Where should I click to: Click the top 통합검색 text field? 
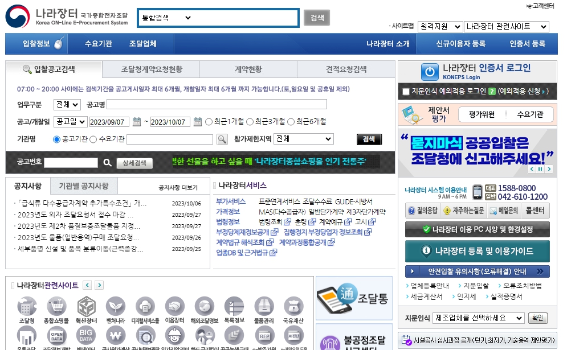pos(244,18)
